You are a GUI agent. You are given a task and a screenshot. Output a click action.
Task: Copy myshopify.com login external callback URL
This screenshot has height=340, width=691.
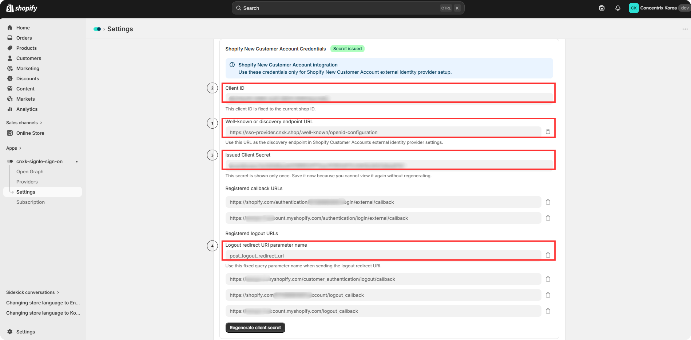tap(548, 218)
